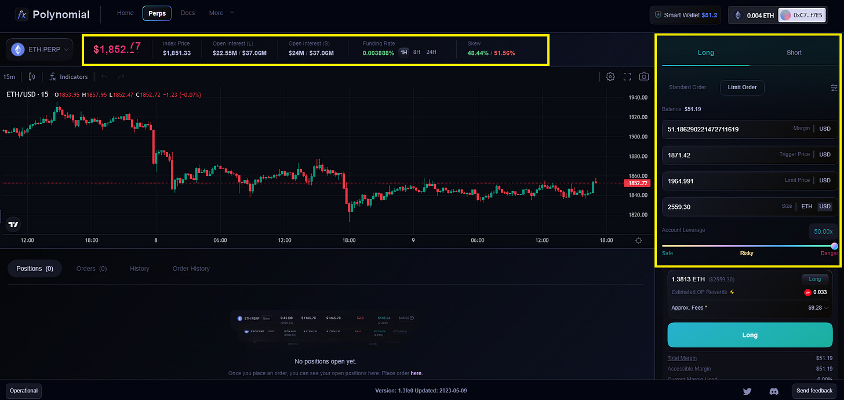Image resolution: width=844 pixels, height=400 pixels.
Task: Click the 'here' place order link
Action: 416,373
